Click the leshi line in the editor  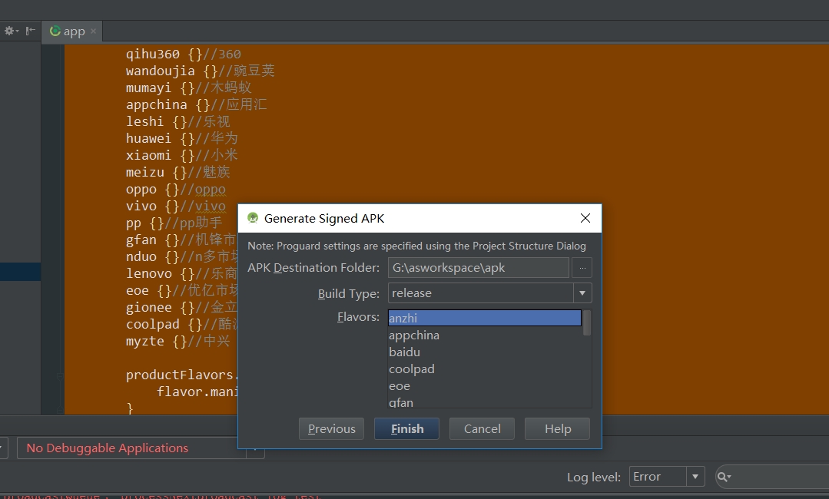(177, 121)
